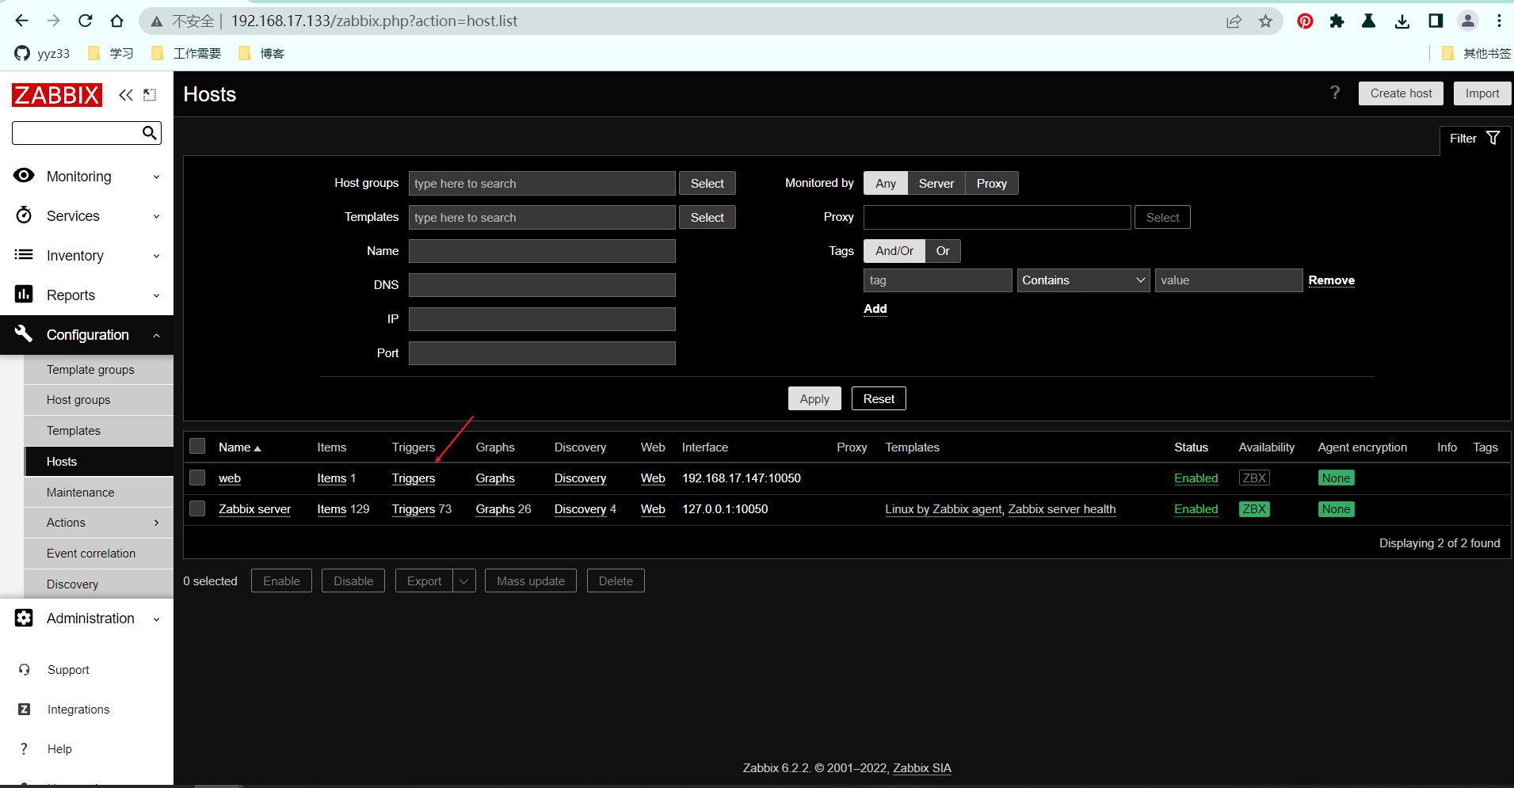
Task: Click the Filter funnel icon
Action: point(1493,138)
